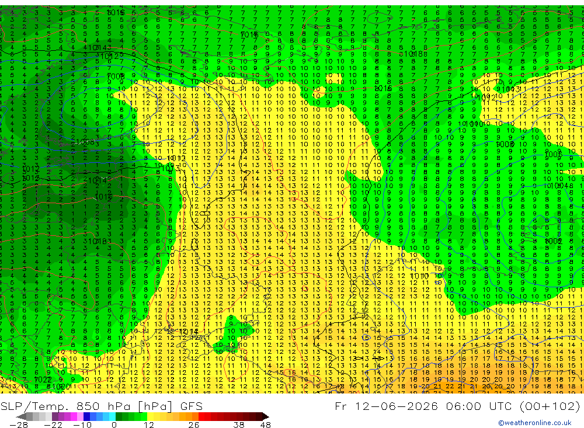Click the "-28" legend scale value
Screen dimensions: 584x428
click(x=19, y=425)
